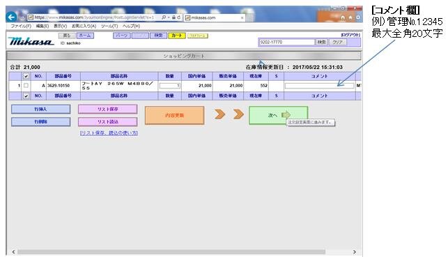Check the checkbox for row 1 item 3629-10150
This screenshot has height=257, width=448.
(26, 86)
